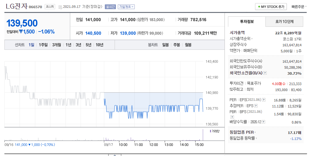Screen dimensions: 313x156
Task: Click the current price 139,500
Action: coord(22,23)
